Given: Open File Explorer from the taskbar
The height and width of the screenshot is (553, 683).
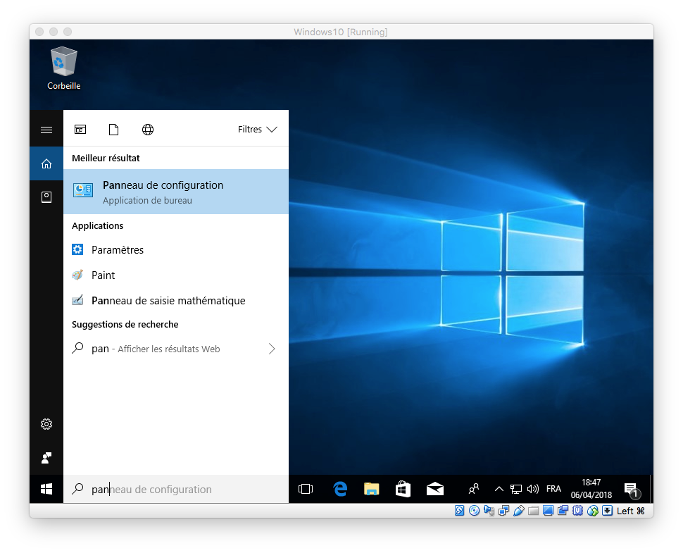Looking at the screenshot, I should pyautogui.click(x=372, y=489).
